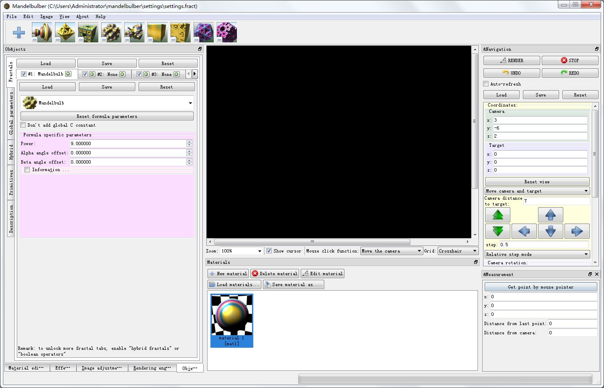Screen dimensions: 604x388
Task: Load the golden pyramid fractal preset
Action: click(65, 32)
